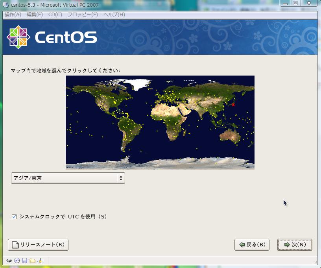Open the 編集(E) menu
321x268 pixels.
click(x=35, y=15)
